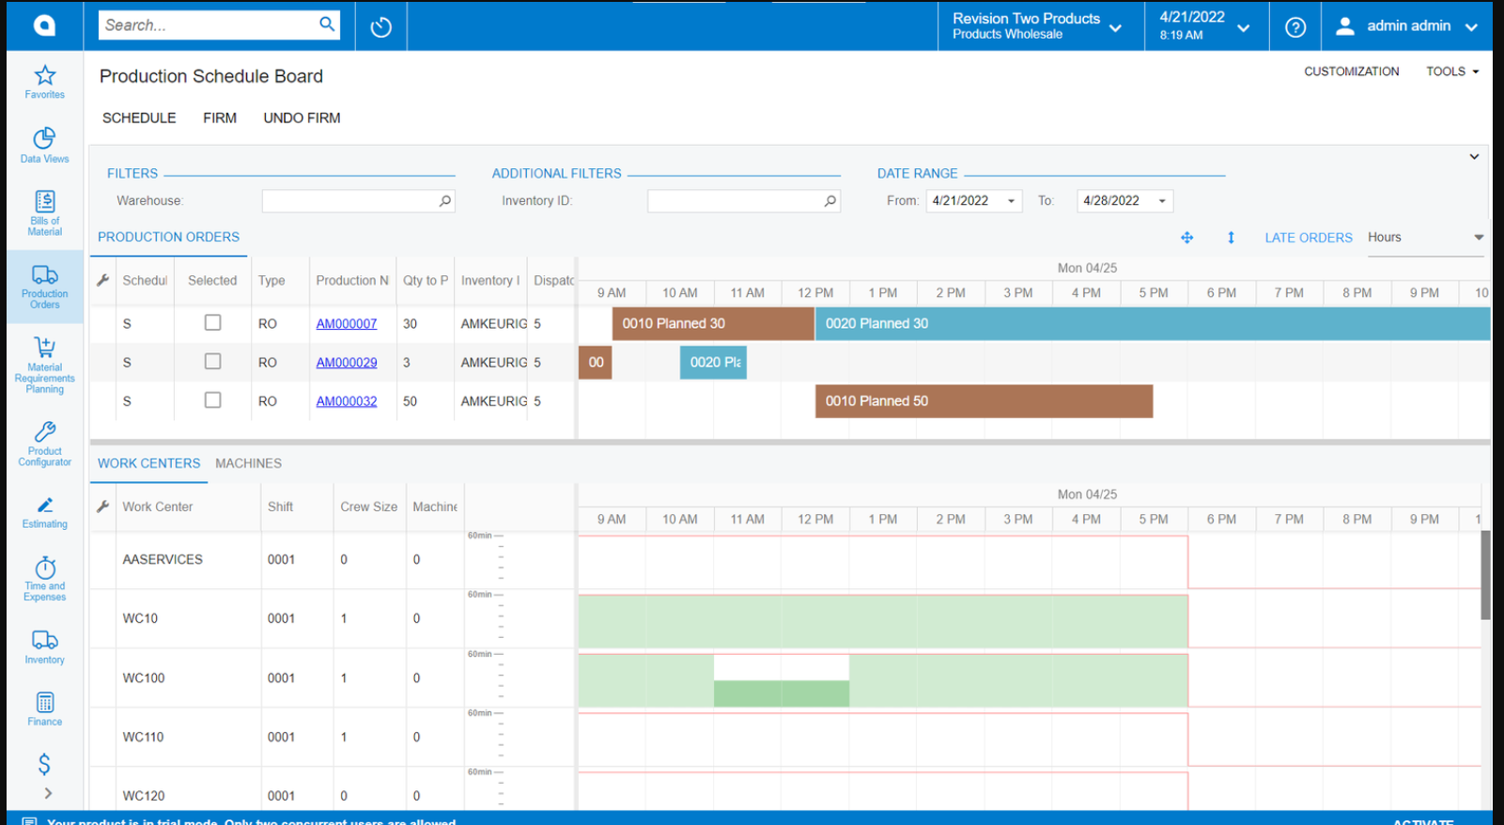This screenshot has width=1504, height=825.
Task: Select the PRODUCTION ORDERS tab
Action: (168, 237)
